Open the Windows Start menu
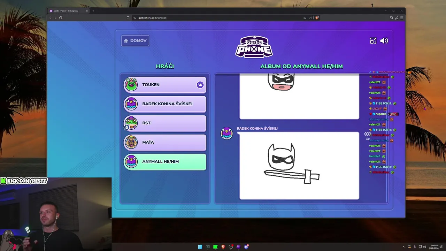 200,247
